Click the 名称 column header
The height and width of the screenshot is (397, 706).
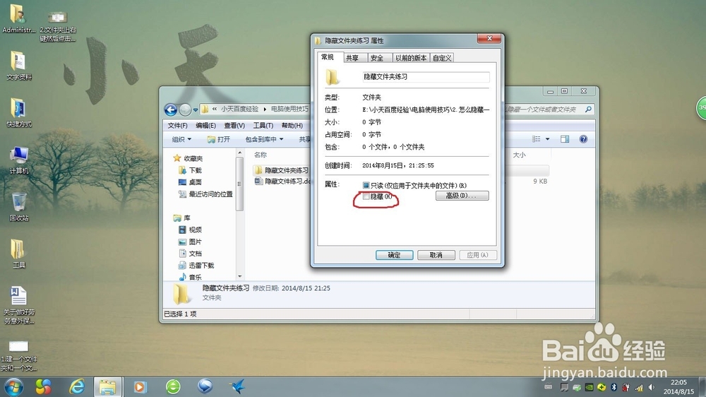261,155
